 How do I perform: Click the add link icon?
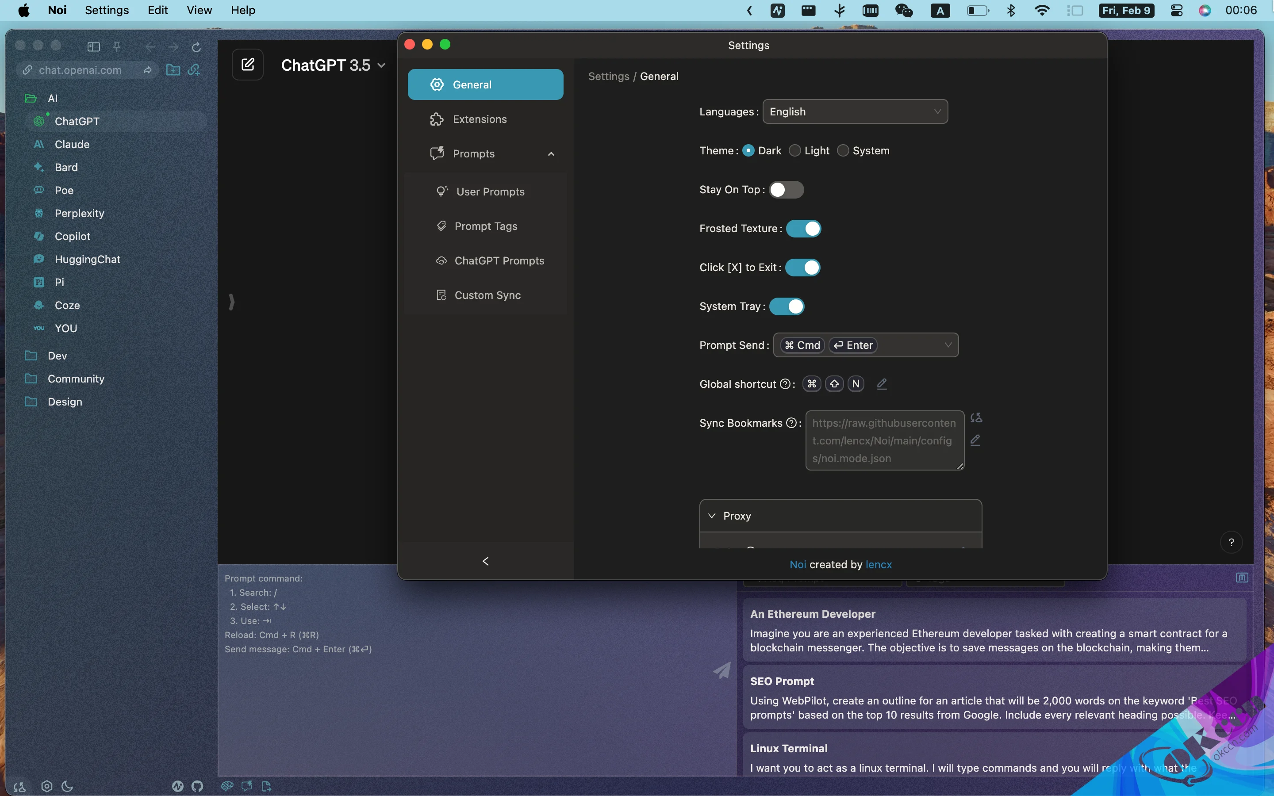coord(194,69)
